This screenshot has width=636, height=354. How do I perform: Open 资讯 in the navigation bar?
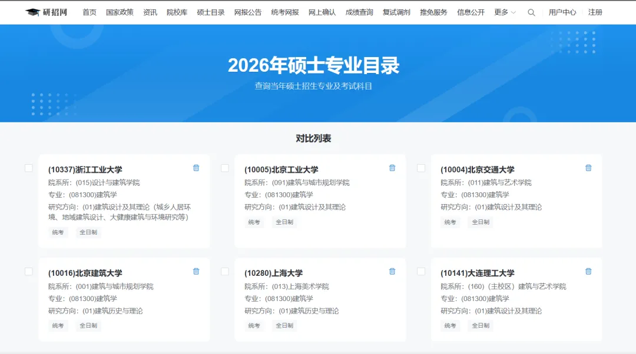point(150,12)
